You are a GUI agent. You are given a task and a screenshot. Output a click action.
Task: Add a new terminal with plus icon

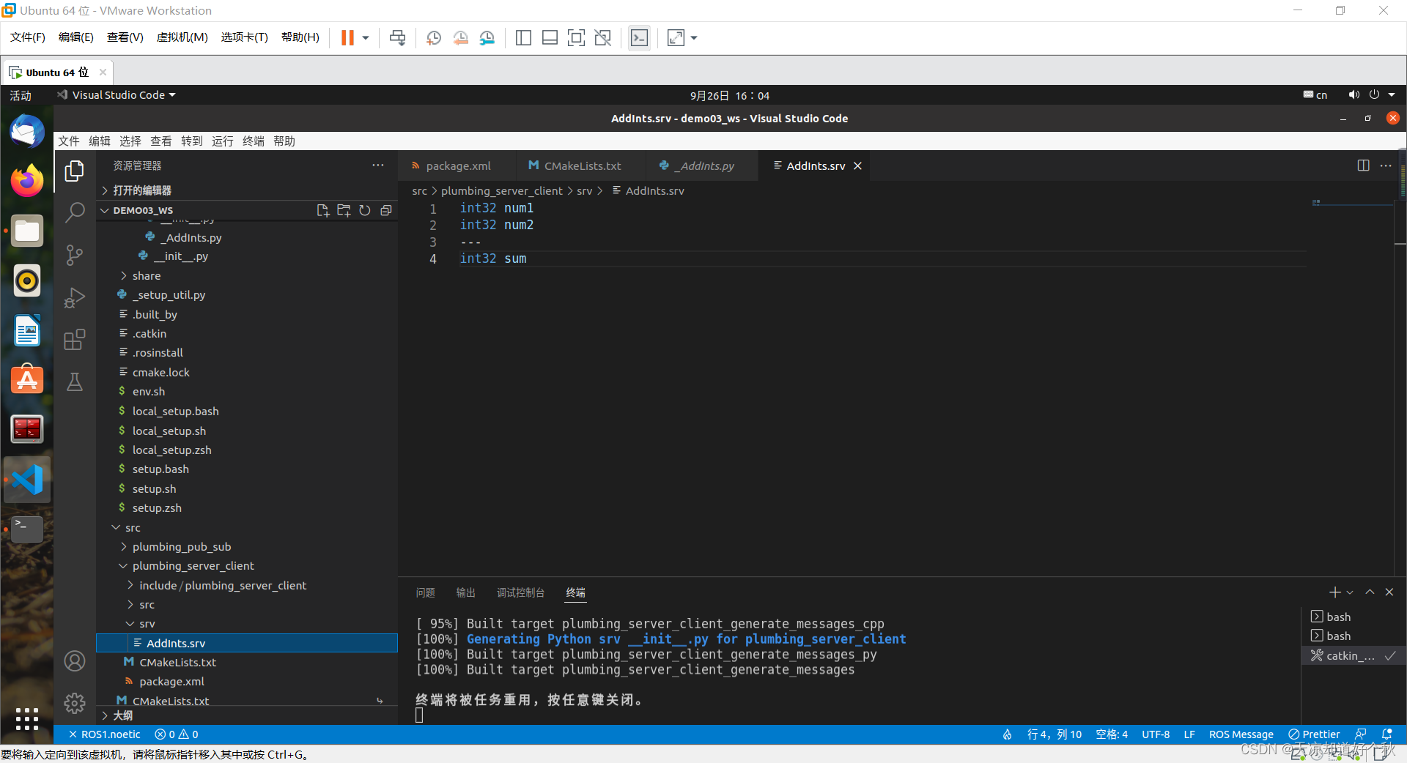(1334, 592)
